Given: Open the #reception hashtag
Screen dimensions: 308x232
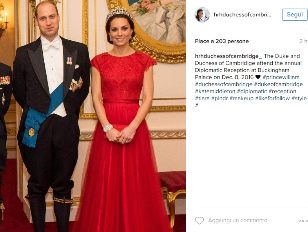Looking at the screenshot, I should tap(282, 92).
